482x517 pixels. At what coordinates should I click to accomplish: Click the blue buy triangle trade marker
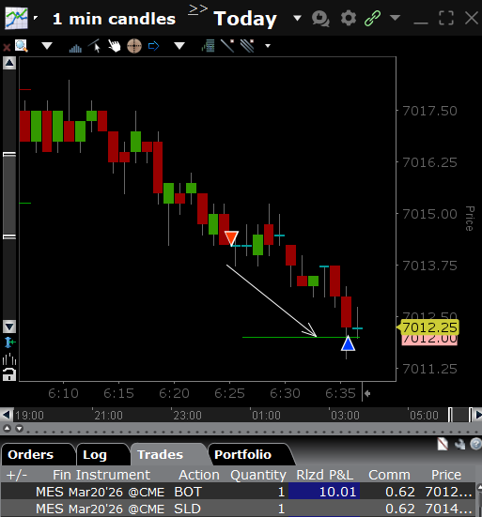348,343
